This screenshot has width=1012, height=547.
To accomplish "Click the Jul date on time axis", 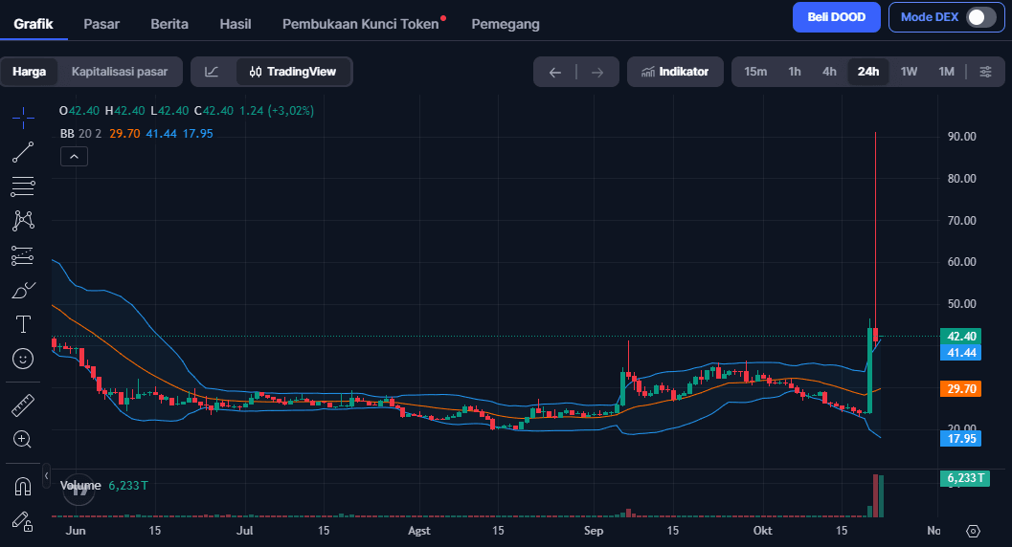I will tap(244, 531).
